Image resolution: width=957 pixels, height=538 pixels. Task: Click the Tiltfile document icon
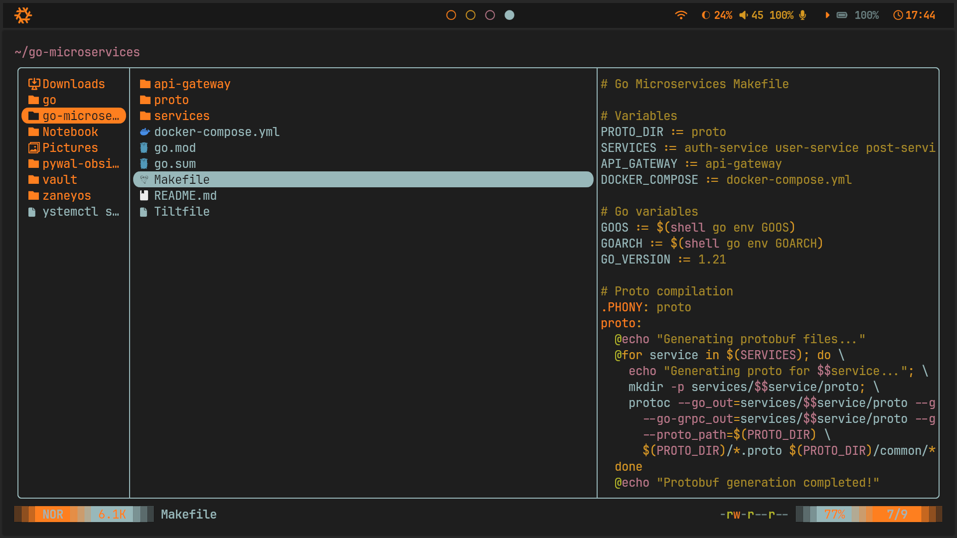144,212
